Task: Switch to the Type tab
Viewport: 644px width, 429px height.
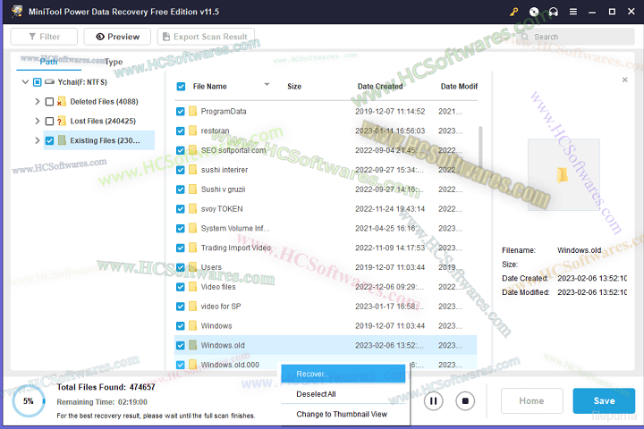Action: 114,62
